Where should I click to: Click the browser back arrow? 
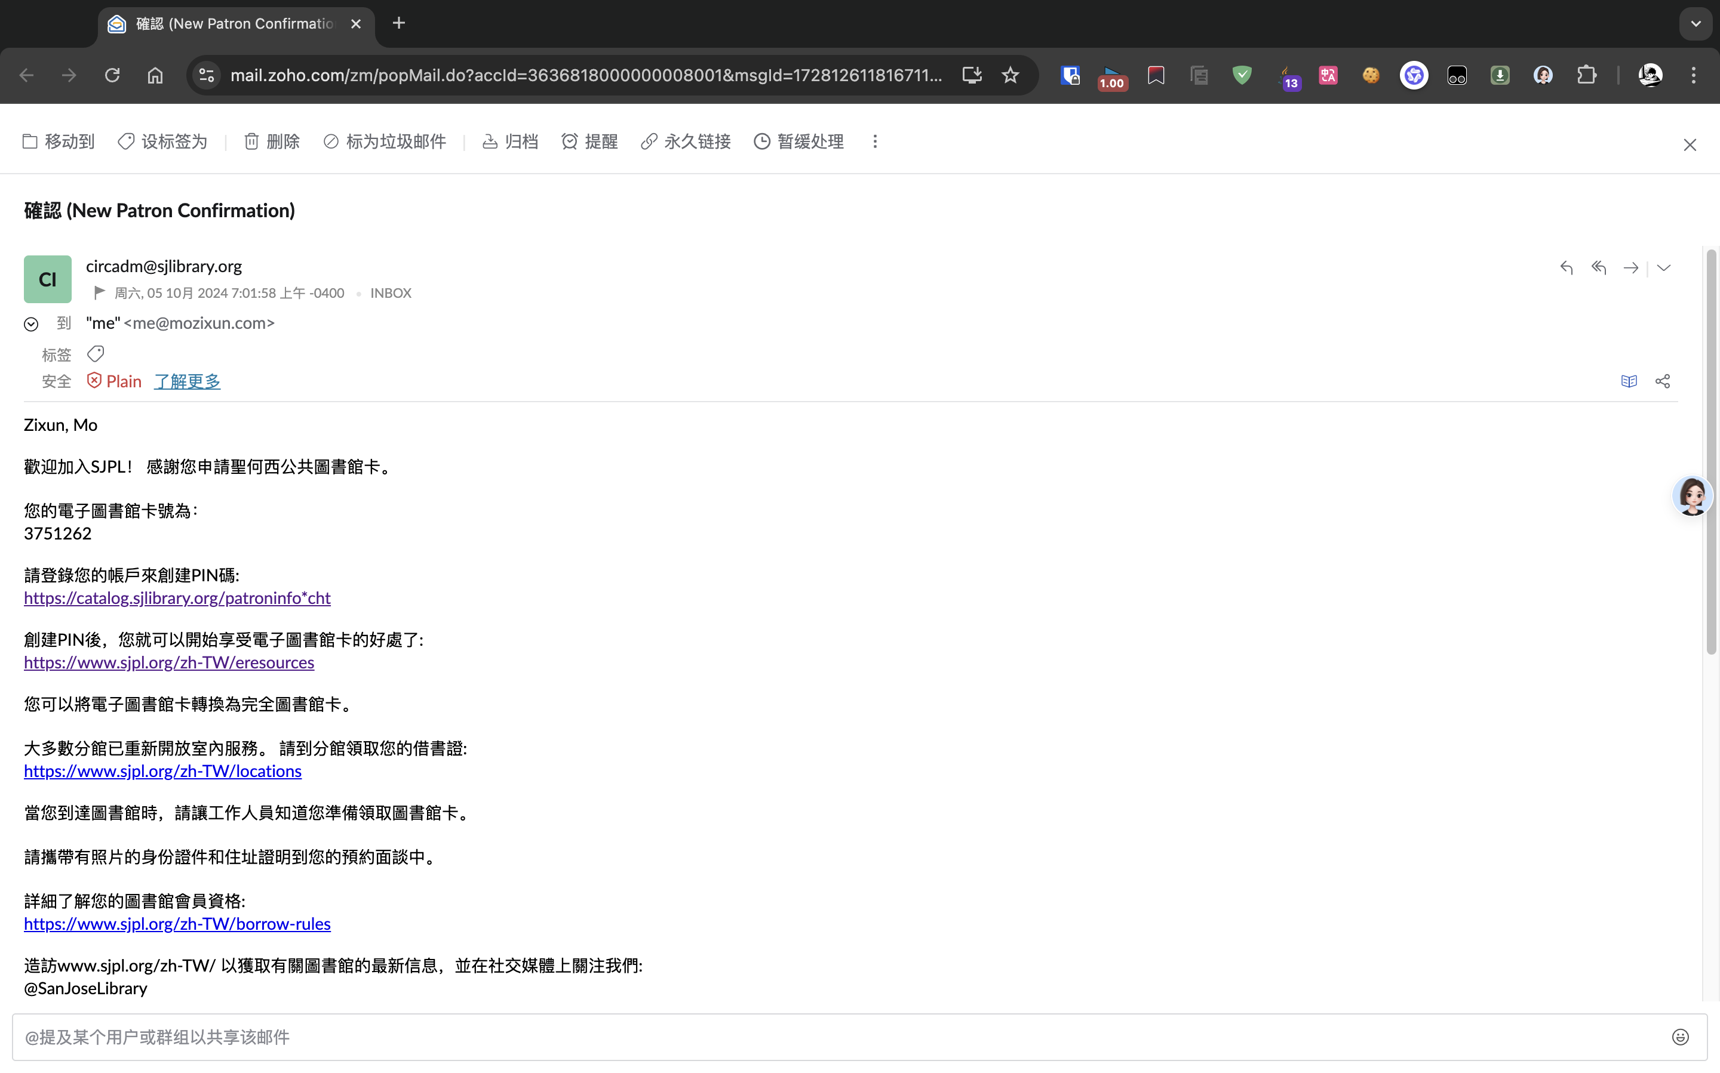coord(26,75)
